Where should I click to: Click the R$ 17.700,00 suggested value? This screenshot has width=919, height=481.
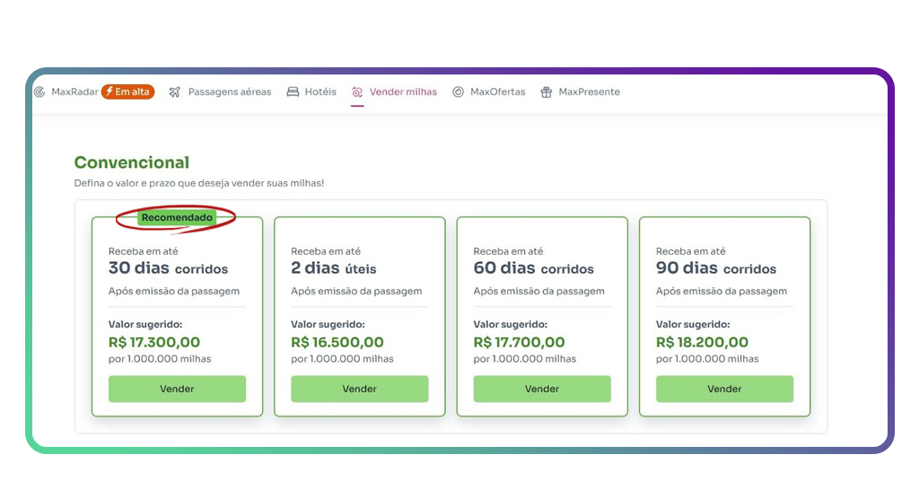(x=520, y=342)
